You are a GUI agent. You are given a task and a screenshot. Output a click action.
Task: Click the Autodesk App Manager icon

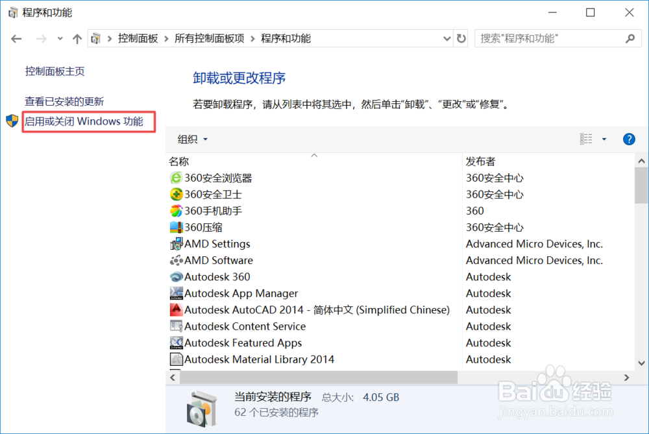point(176,293)
